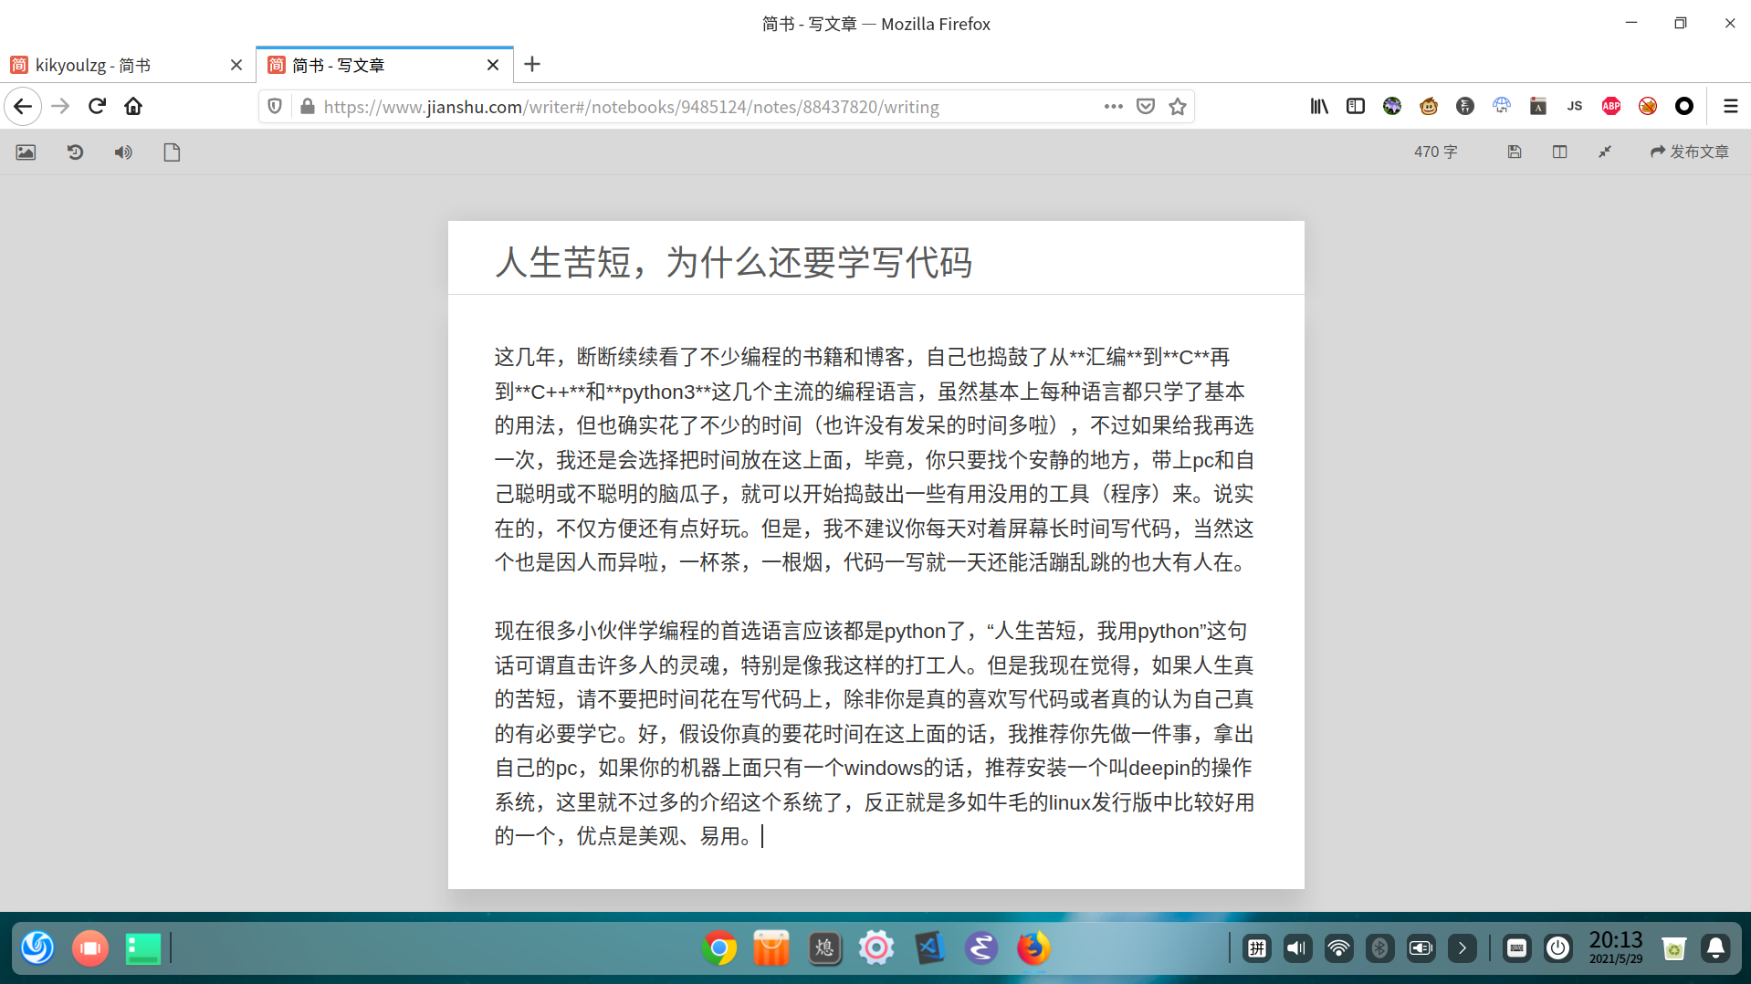Select the 简书 - 写文章 tab
Viewport: 1751px width, 984px height.
[x=374, y=64]
